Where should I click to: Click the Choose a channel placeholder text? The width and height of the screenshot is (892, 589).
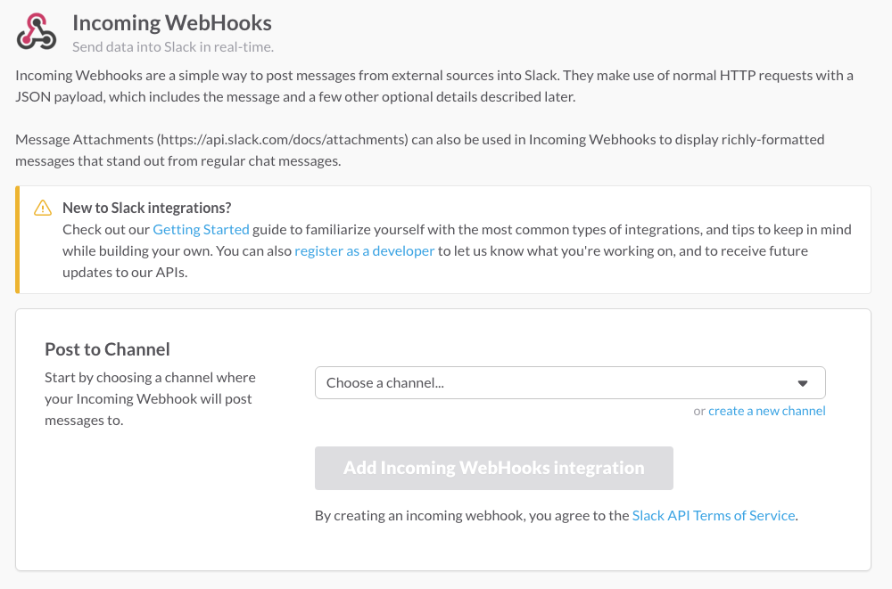pyautogui.click(x=385, y=382)
